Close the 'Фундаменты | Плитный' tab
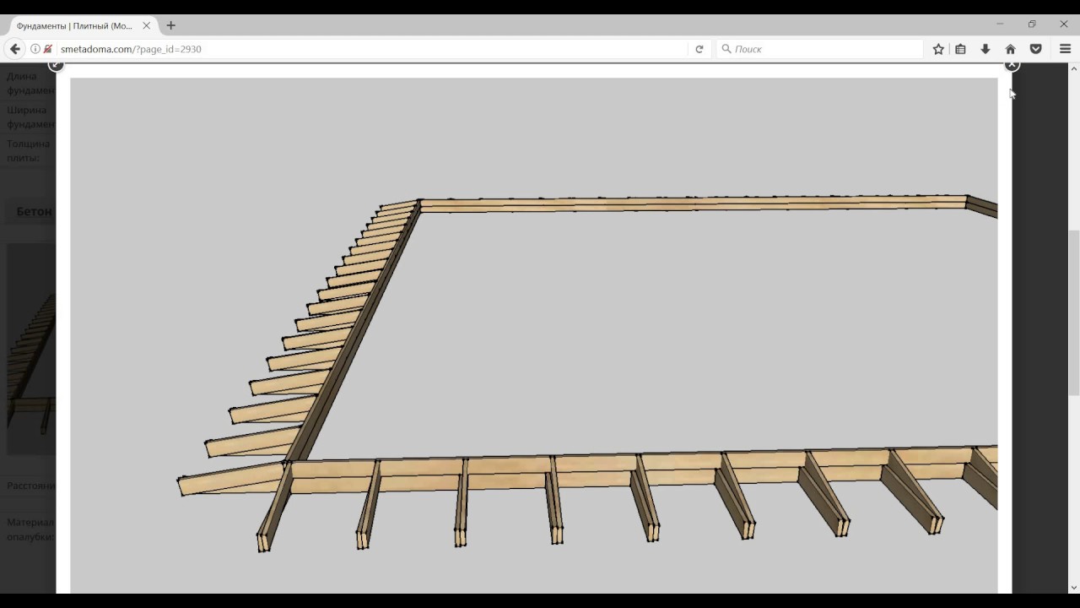 pos(146,25)
